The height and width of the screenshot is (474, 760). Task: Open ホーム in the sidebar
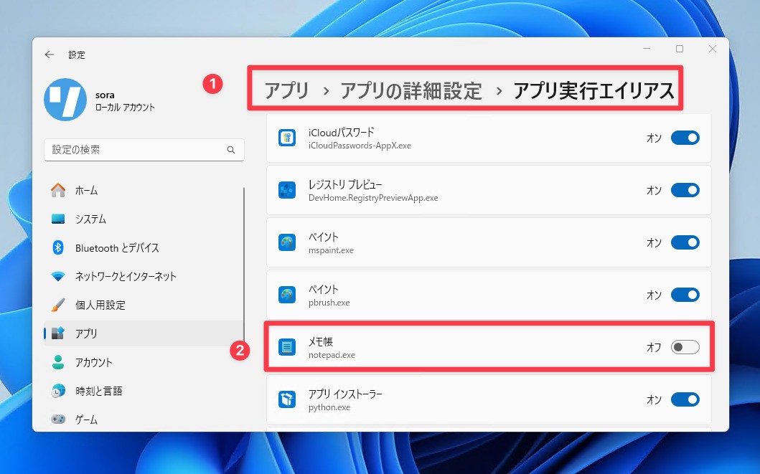coord(144,190)
